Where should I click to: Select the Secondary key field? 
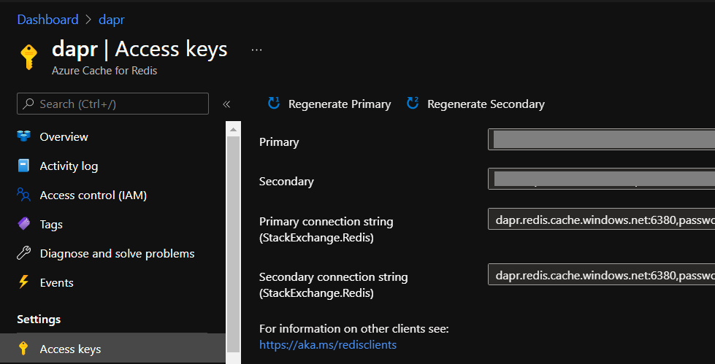(600, 179)
